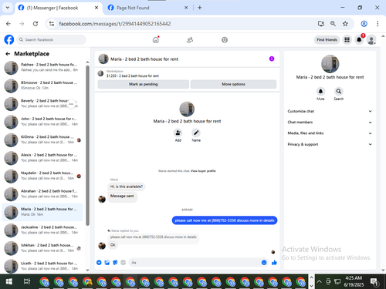Image resolution: width=386 pixels, height=289 pixels.
Task: Search within the conversation
Action: tap(339, 92)
